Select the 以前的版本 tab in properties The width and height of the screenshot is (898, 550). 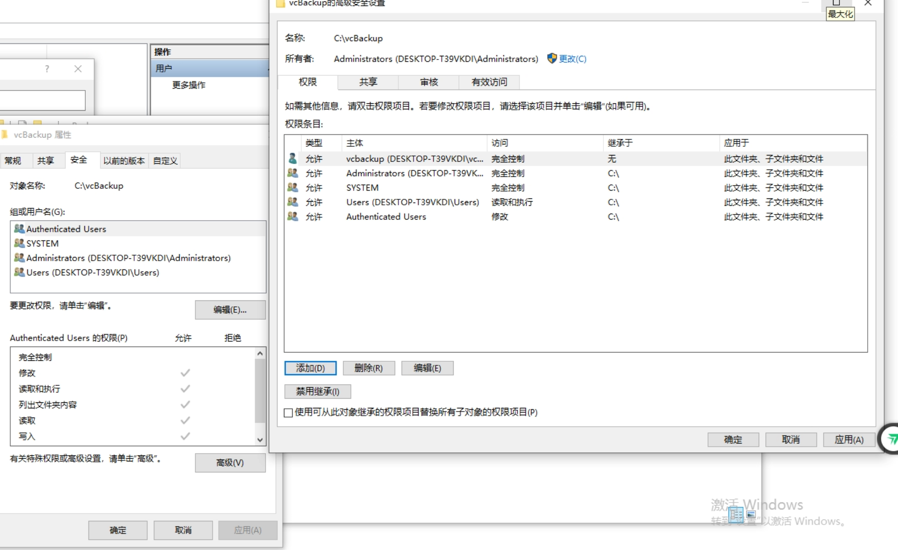click(124, 161)
